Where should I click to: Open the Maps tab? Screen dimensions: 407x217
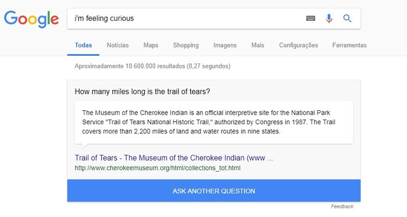click(151, 45)
